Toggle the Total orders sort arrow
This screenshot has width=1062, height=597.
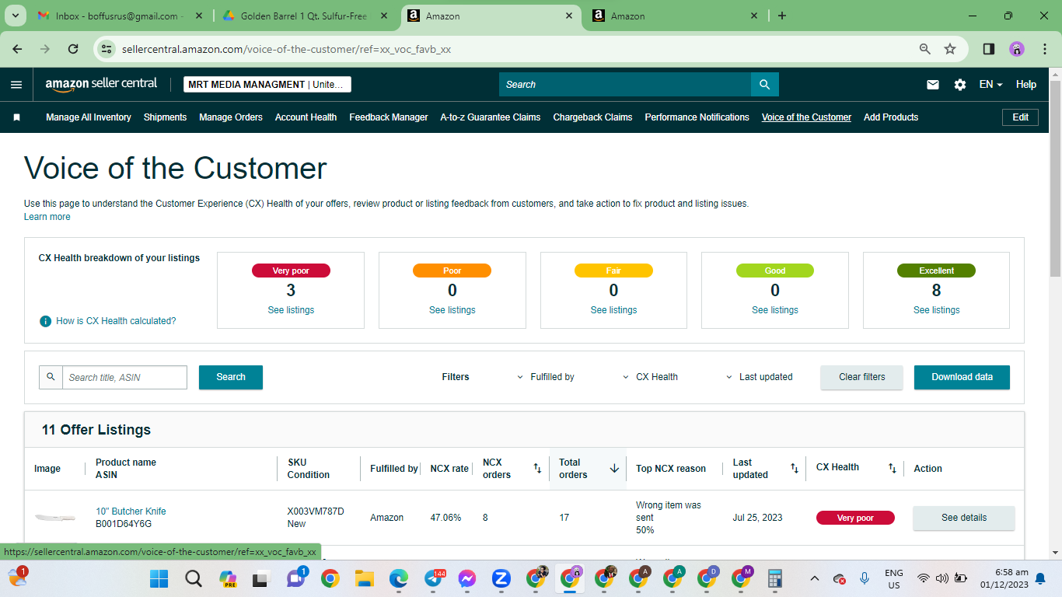click(x=614, y=469)
